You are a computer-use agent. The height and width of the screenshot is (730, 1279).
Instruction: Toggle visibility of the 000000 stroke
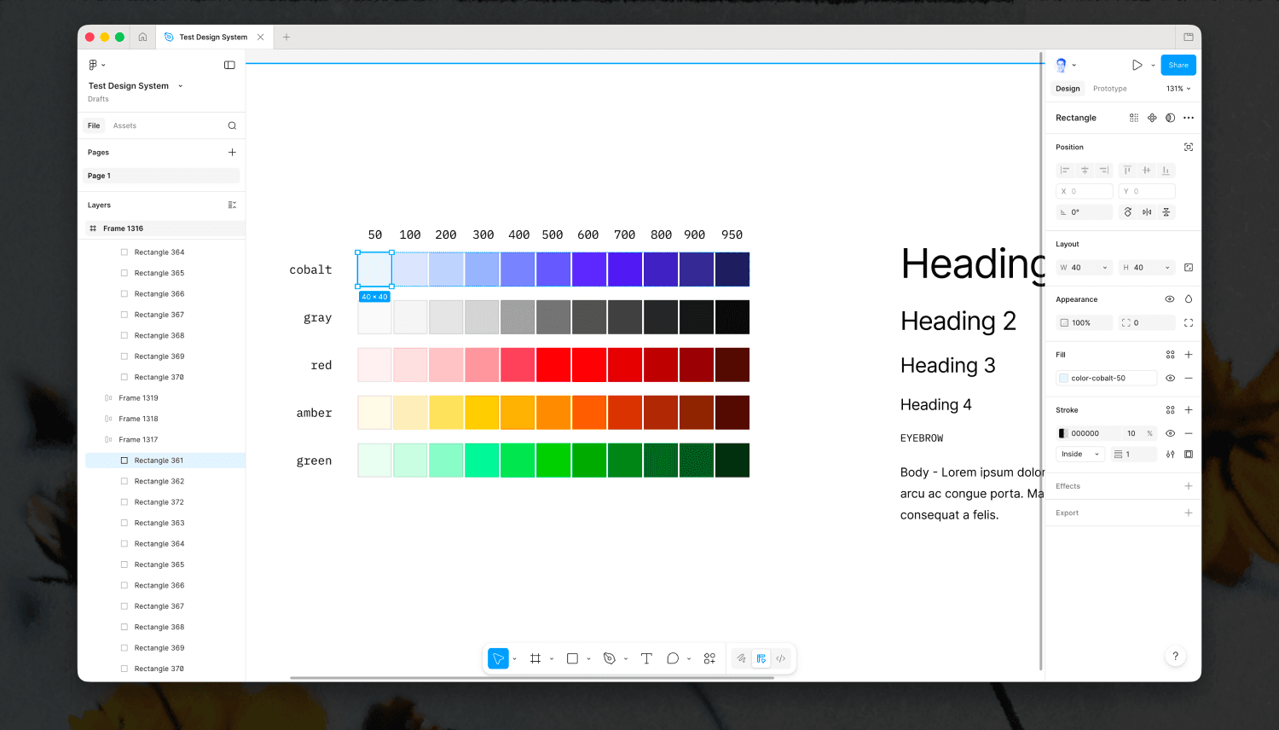[x=1170, y=433]
